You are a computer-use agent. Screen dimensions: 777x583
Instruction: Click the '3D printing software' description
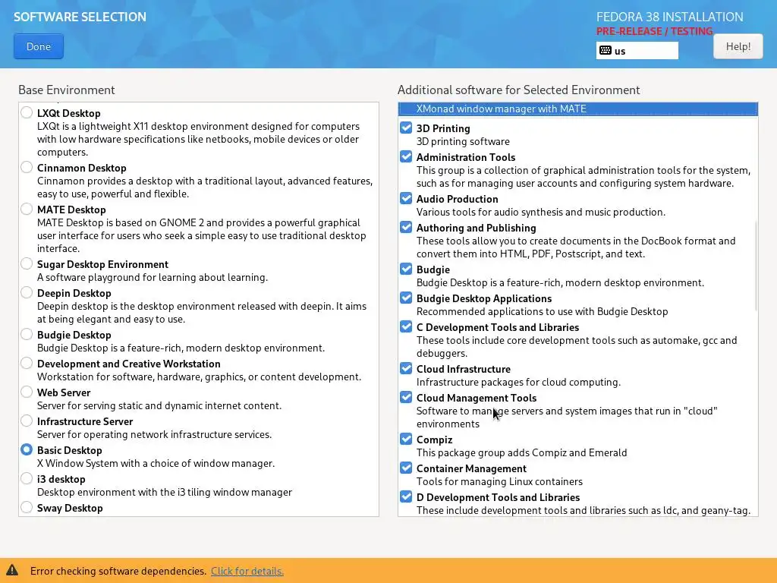pos(463,141)
